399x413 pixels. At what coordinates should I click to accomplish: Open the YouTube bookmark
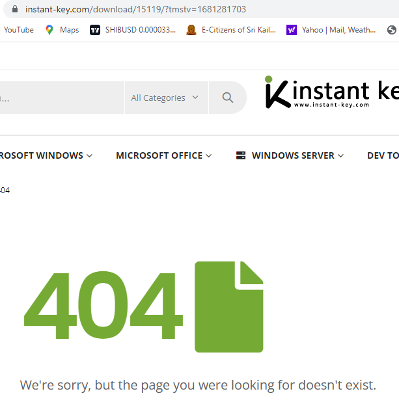[x=18, y=30]
